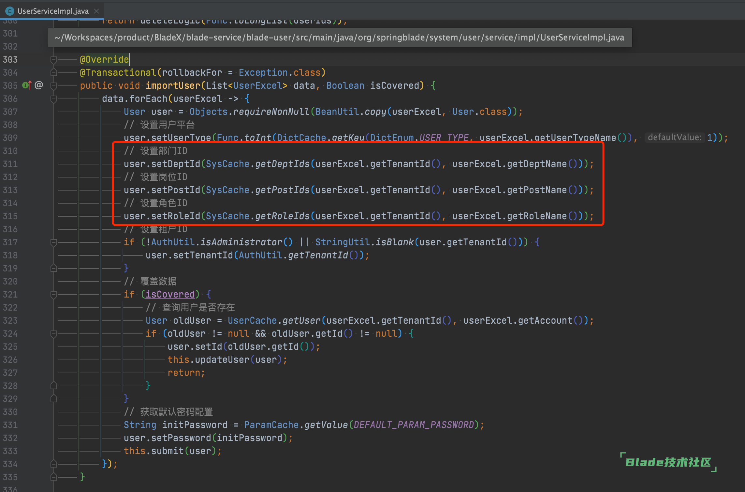Screen dimensions: 745x492
Task: Click the Java class icon on the tab
Action: tap(10, 11)
